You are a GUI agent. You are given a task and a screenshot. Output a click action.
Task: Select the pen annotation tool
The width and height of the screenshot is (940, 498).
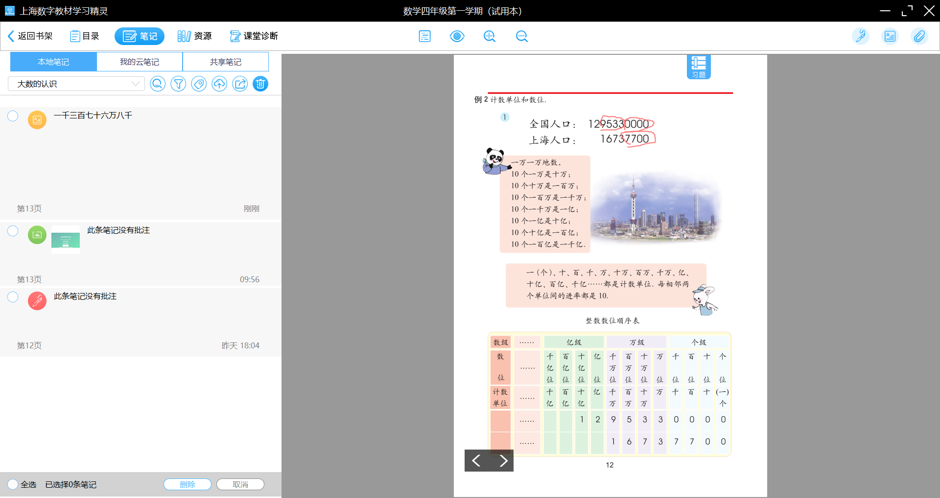coord(860,36)
